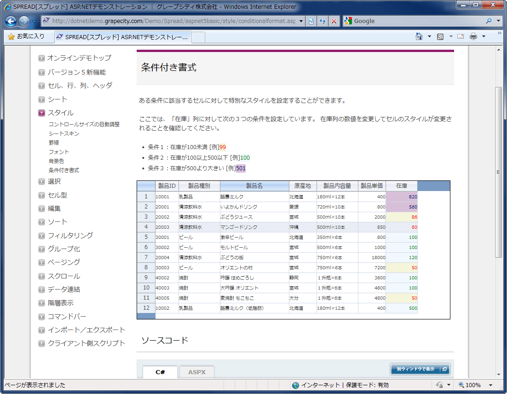
Task: Toggle the Compatibility View icon
Action: (311, 21)
